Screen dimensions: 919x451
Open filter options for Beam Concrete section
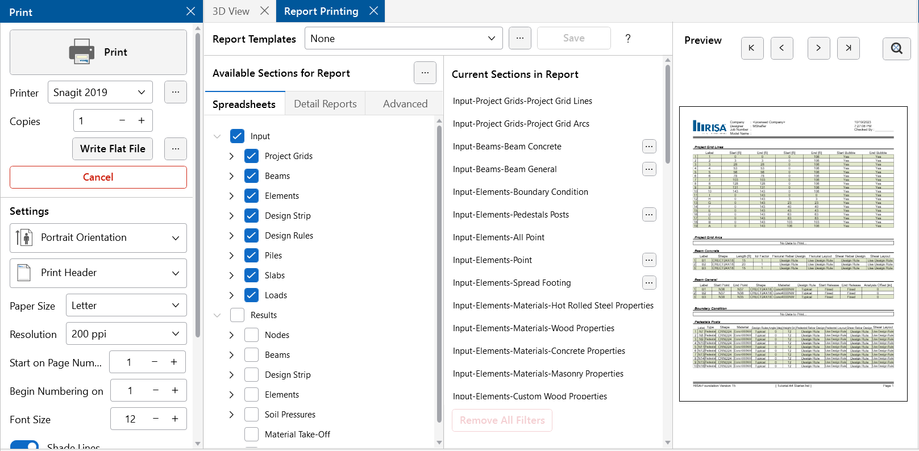(648, 147)
